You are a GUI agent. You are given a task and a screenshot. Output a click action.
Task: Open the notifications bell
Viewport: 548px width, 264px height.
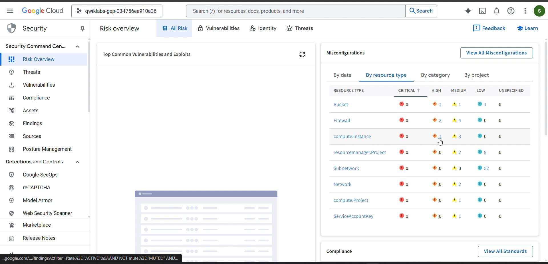(497, 11)
